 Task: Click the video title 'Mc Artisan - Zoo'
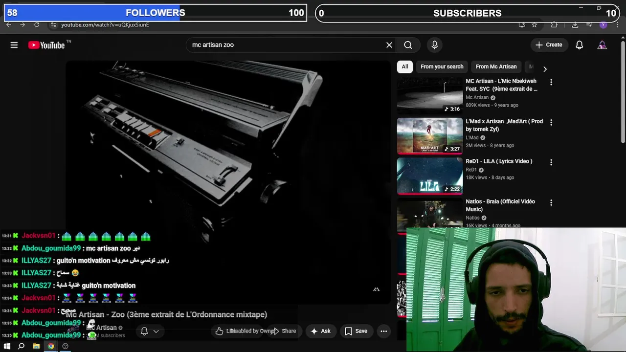click(167, 314)
